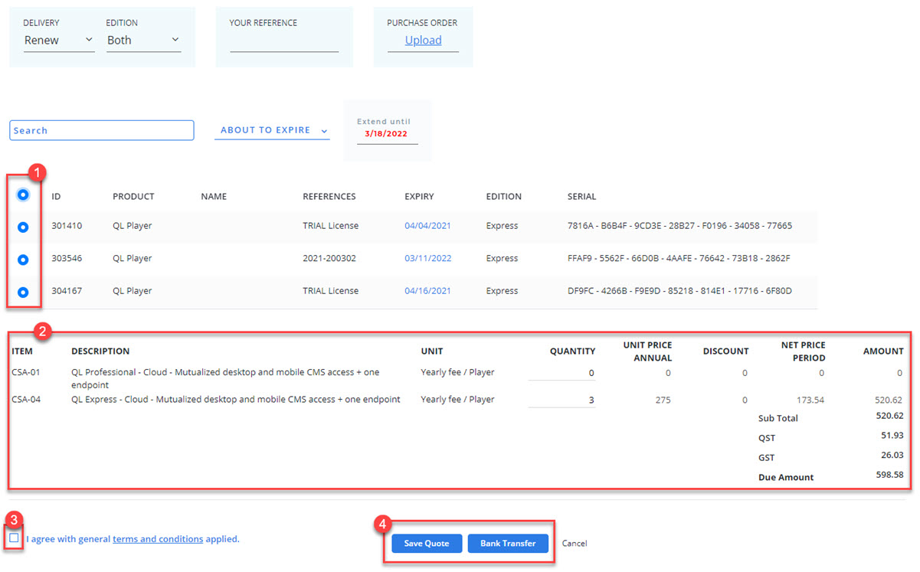The height and width of the screenshot is (572, 920).
Task: Open the Delivery dropdown set to Renew
Action: point(58,41)
